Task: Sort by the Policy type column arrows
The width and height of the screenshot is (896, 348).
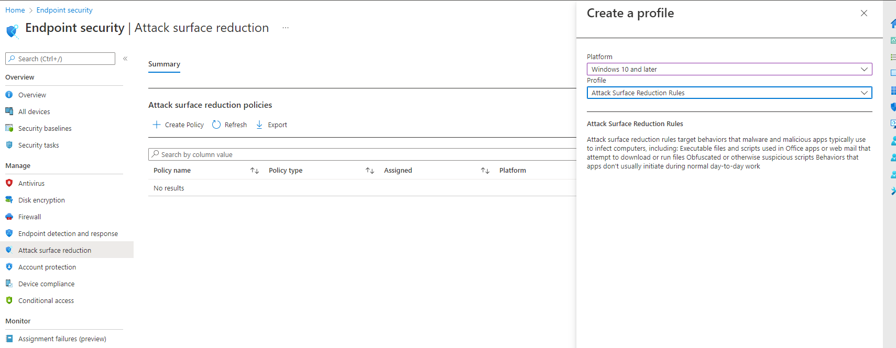Action: coord(370,171)
